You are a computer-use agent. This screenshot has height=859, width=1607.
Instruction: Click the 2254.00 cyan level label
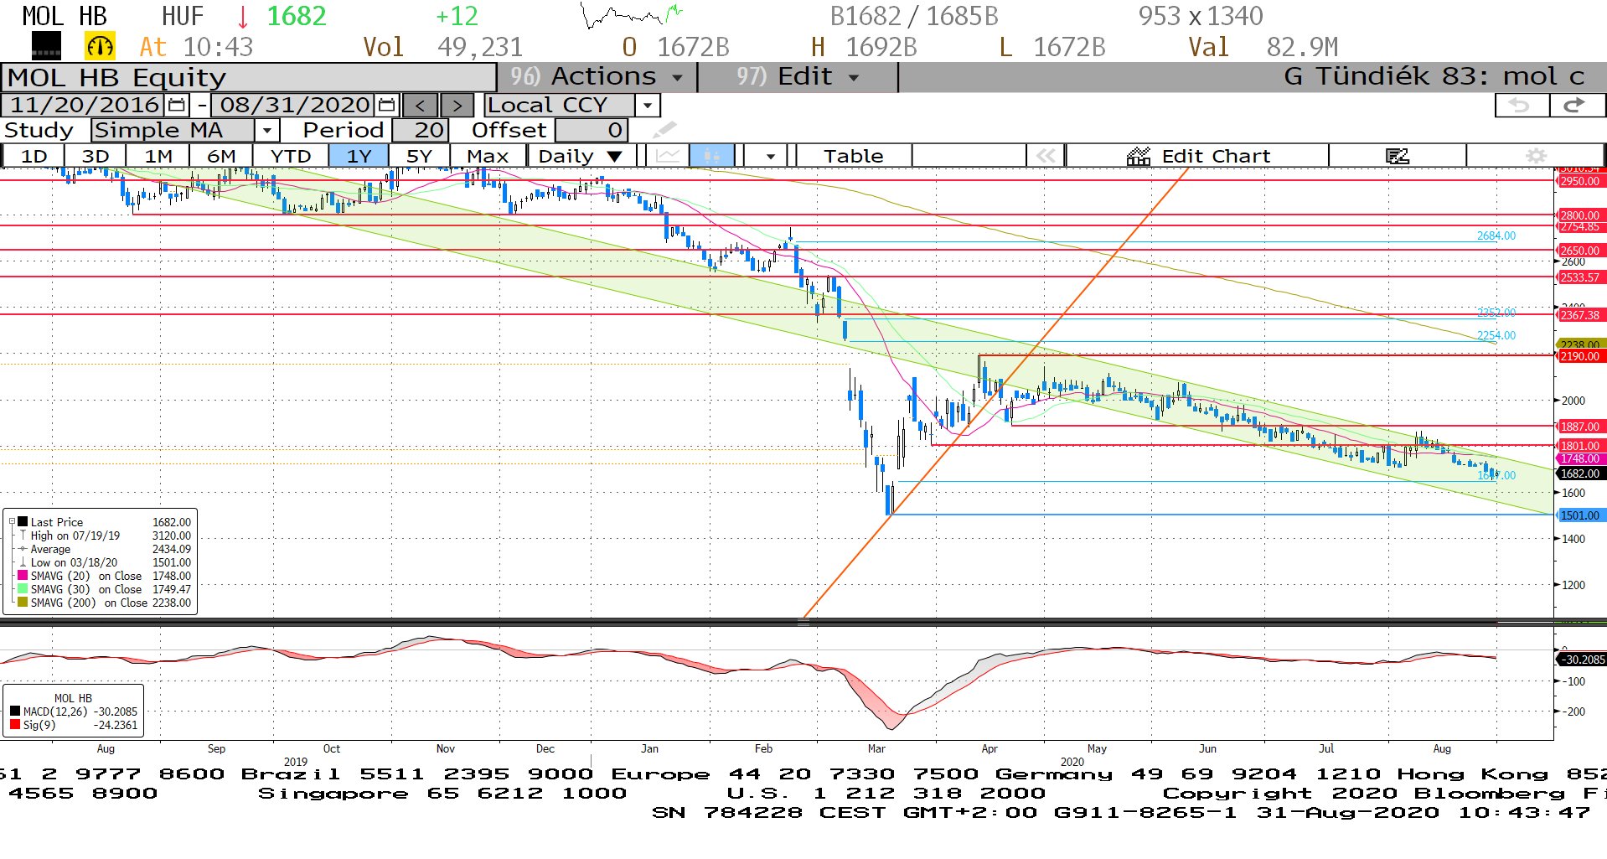click(1496, 335)
